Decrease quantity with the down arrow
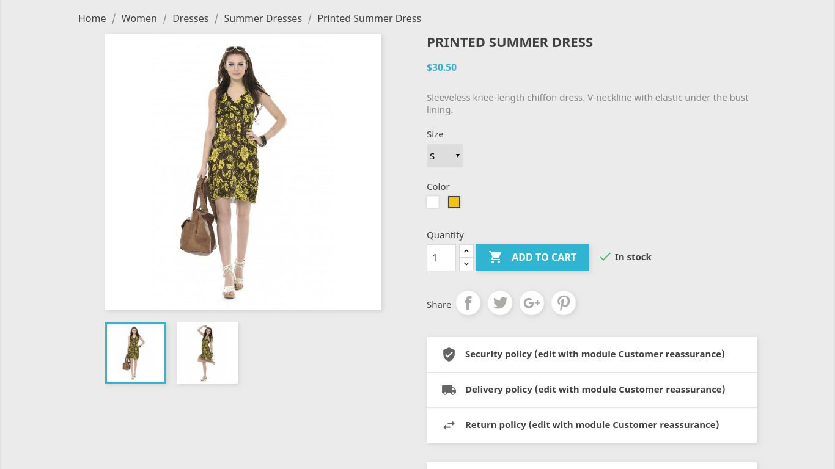 (466, 264)
